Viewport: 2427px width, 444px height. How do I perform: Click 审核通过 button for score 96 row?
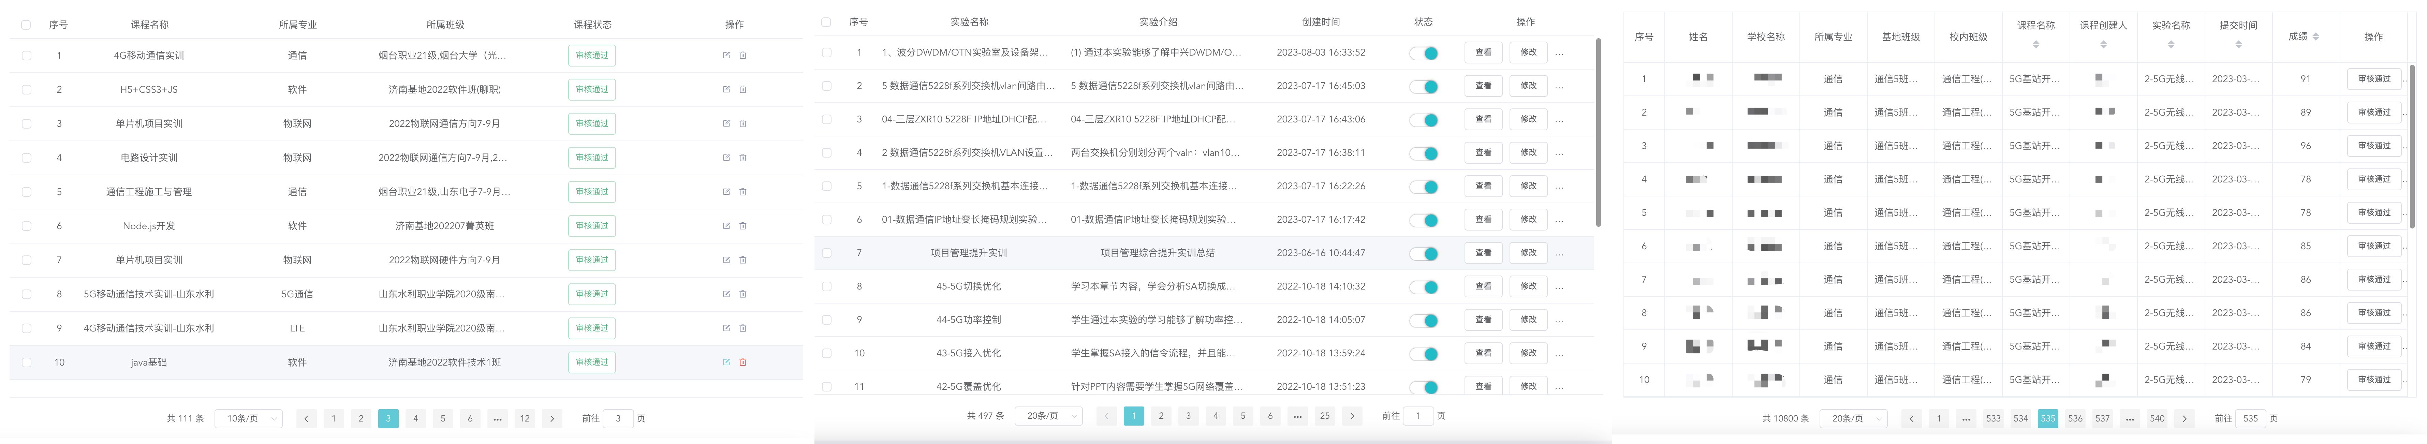(x=2373, y=146)
